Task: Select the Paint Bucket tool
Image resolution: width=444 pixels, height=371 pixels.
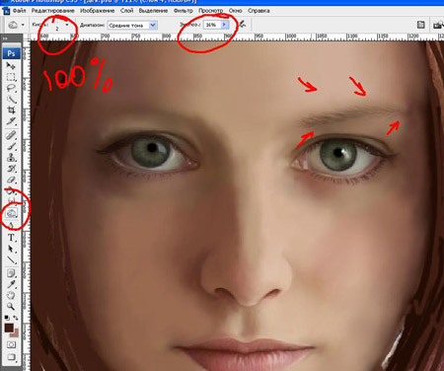Action: click(x=11, y=190)
